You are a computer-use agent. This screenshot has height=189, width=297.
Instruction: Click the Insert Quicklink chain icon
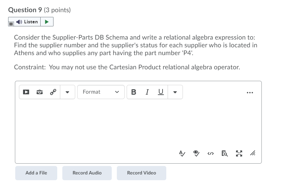[53, 92]
